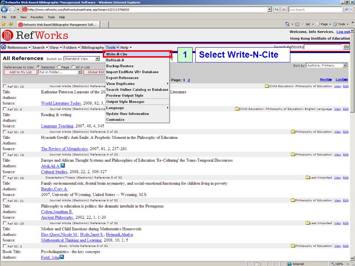
Task: Open the zoom level 100% control
Action: pyautogui.click(x=340, y=264)
